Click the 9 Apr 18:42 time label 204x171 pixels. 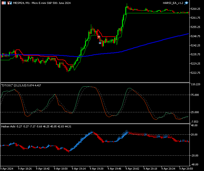point(43,169)
